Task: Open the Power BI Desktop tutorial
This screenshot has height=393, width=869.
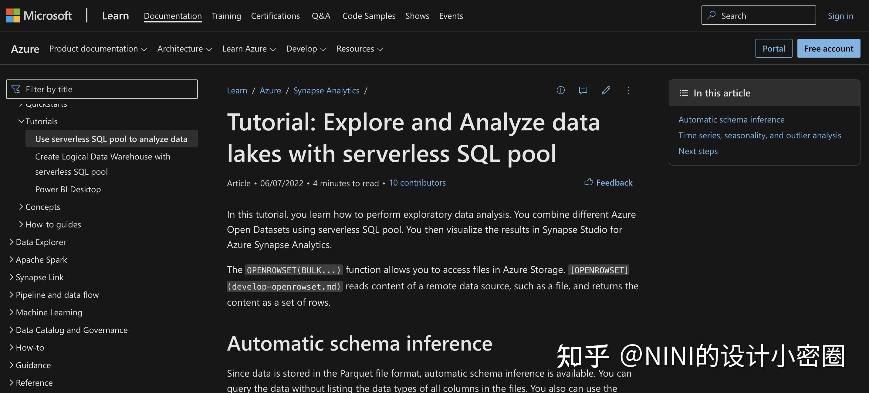Action: click(68, 189)
